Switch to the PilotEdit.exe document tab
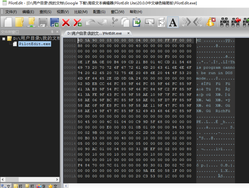Image resolution: width=249 pixels, height=188 pixels. (x=95, y=33)
